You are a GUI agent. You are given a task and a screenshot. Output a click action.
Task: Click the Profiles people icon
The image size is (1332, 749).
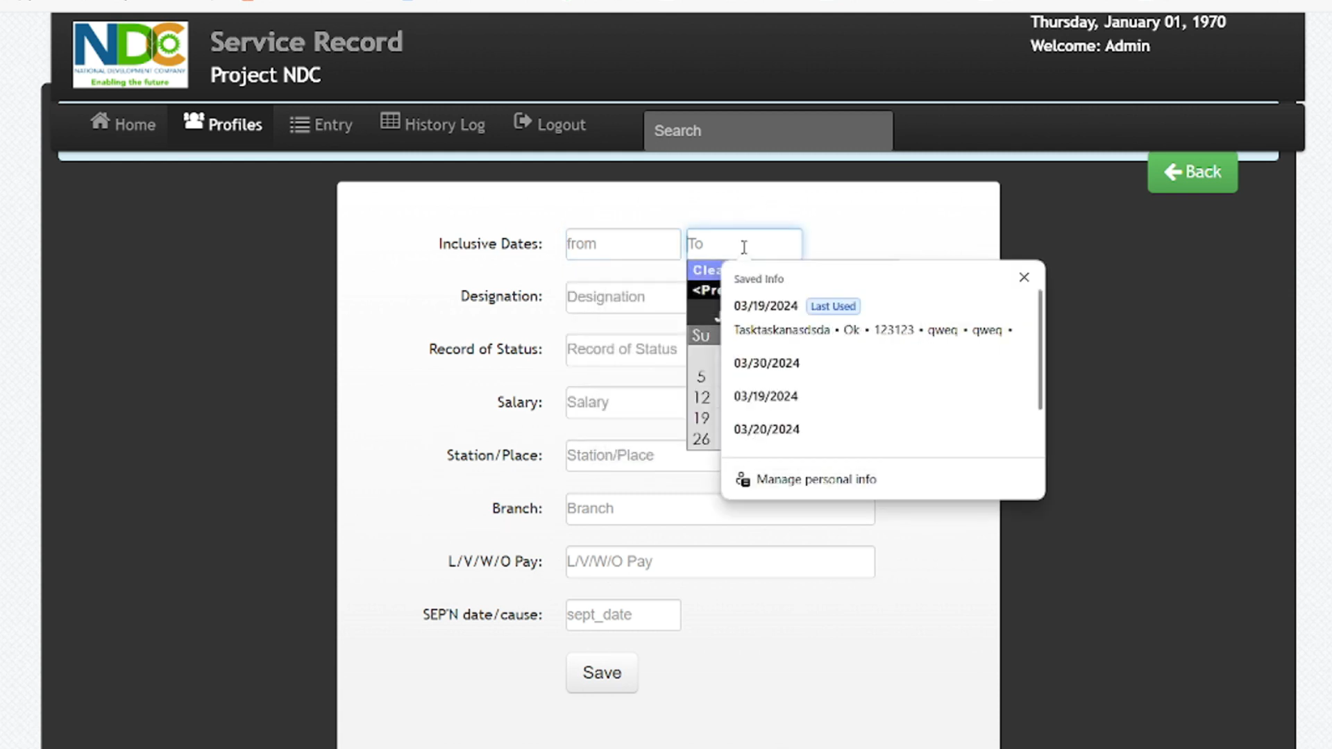(x=193, y=121)
